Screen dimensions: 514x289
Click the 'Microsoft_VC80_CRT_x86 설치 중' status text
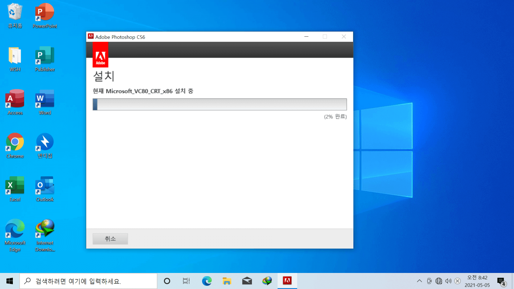(x=149, y=91)
